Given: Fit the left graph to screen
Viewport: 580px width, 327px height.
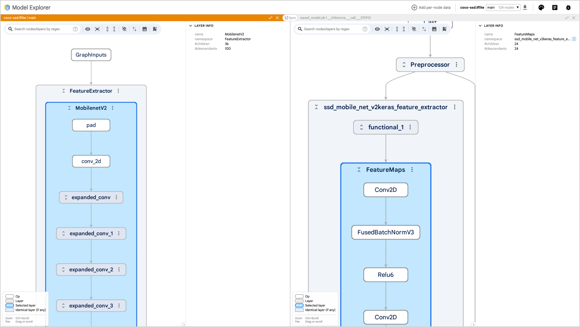Looking at the screenshot, I should pyautogui.click(x=97, y=29).
